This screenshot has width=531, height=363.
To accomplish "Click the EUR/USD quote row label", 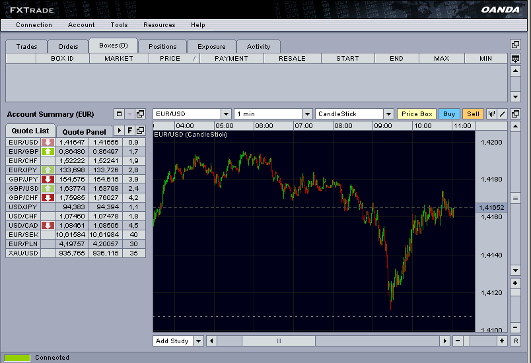I will click(x=23, y=143).
